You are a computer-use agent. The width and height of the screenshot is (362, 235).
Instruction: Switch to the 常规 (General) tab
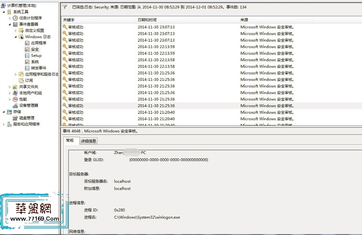pos(70,141)
